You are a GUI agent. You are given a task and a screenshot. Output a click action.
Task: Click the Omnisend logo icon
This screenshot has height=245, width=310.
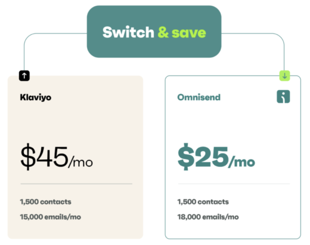(283, 97)
